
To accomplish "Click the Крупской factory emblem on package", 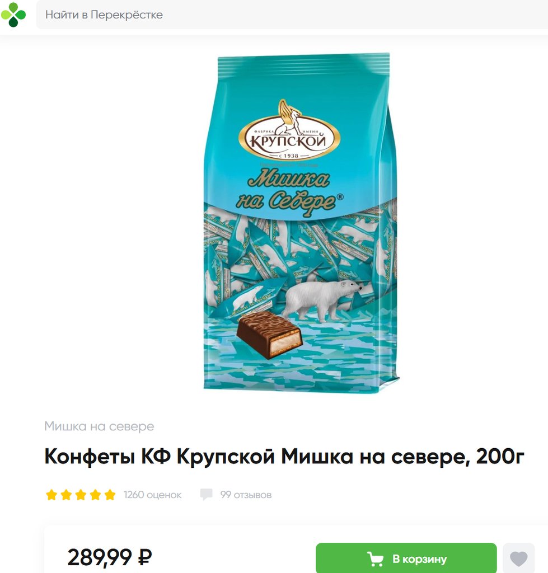I will (x=289, y=131).
